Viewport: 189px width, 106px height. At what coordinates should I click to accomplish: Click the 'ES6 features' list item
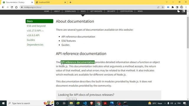click(x=69, y=41)
